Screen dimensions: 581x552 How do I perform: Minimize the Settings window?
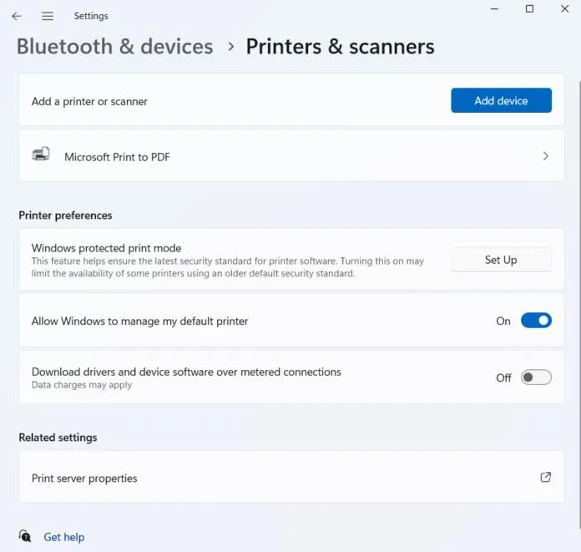(x=494, y=9)
